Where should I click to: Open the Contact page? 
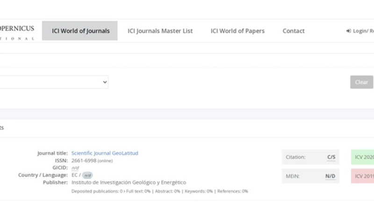tap(293, 31)
